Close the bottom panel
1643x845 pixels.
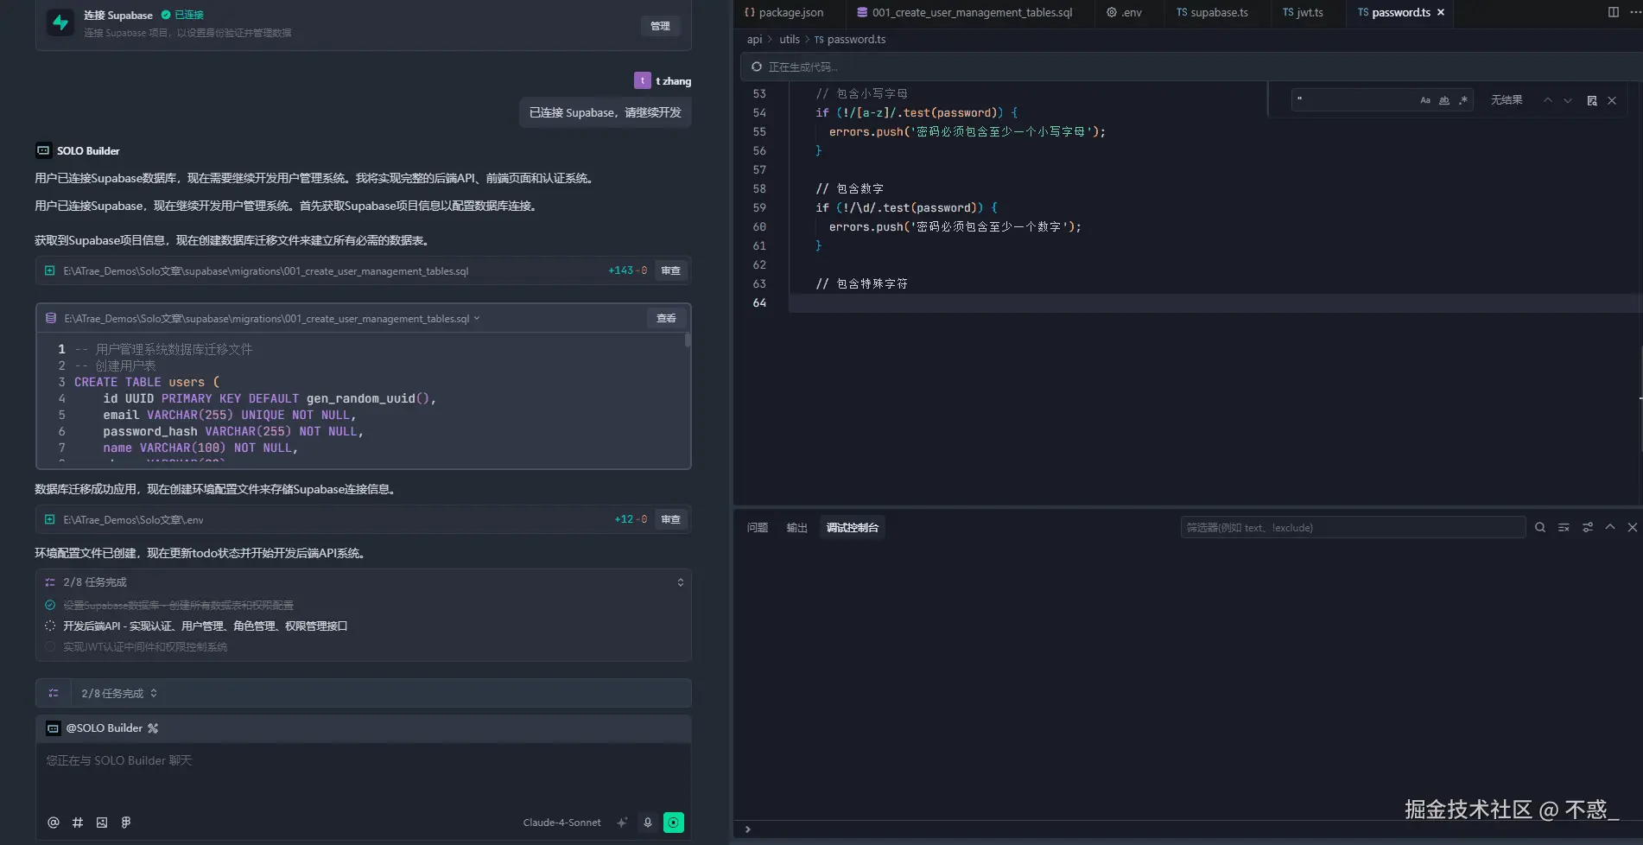(1633, 527)
